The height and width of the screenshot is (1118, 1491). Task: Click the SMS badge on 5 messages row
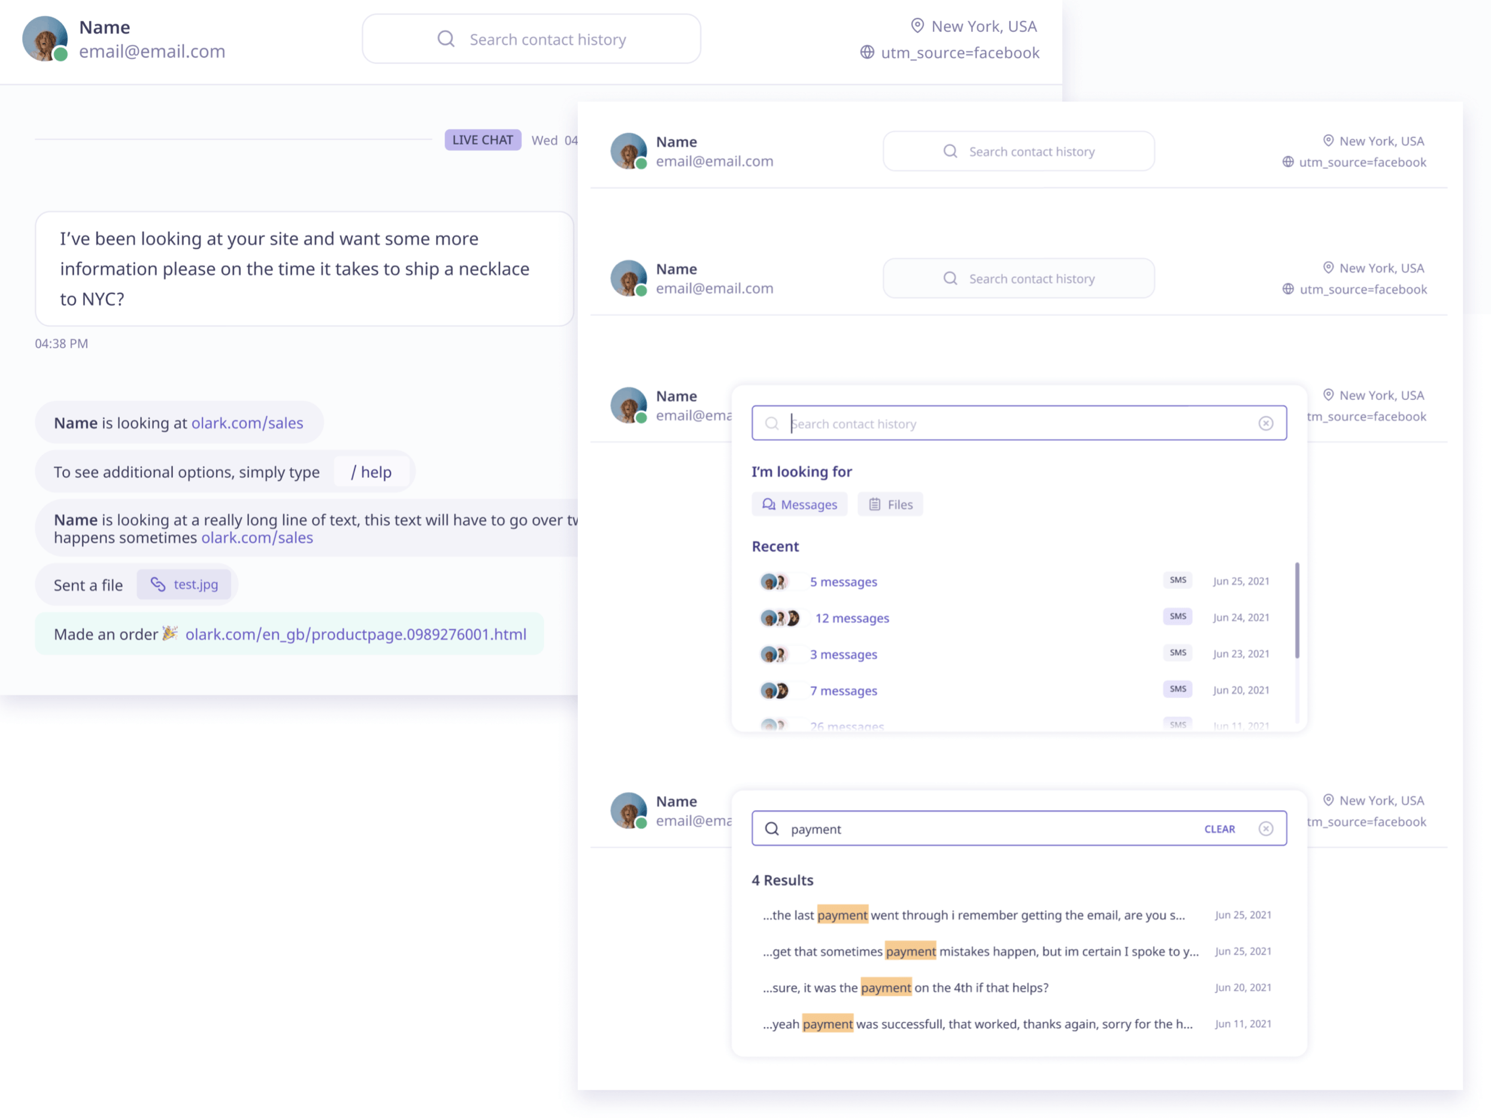pyautogui.click(x=1177, y=580)
